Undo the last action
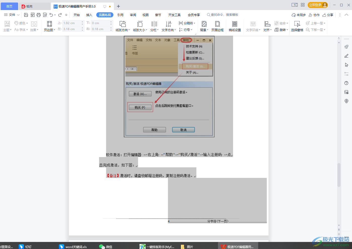The width and height of the screenshot is (352, 249). click(x=51, y=15)
